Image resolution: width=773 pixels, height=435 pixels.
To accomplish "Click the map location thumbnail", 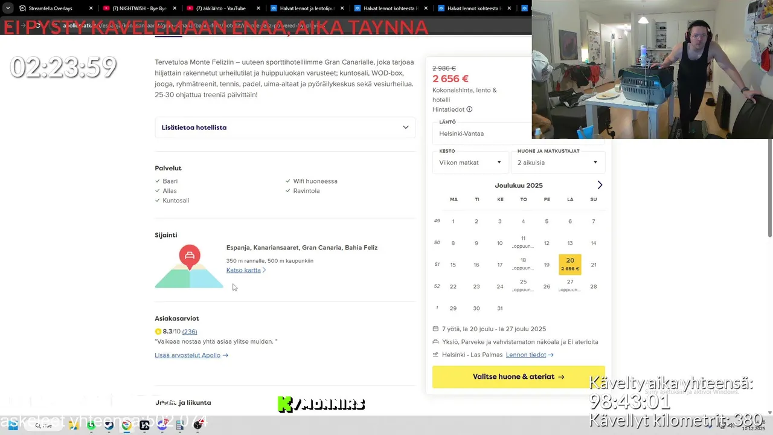I will point(189,266).
